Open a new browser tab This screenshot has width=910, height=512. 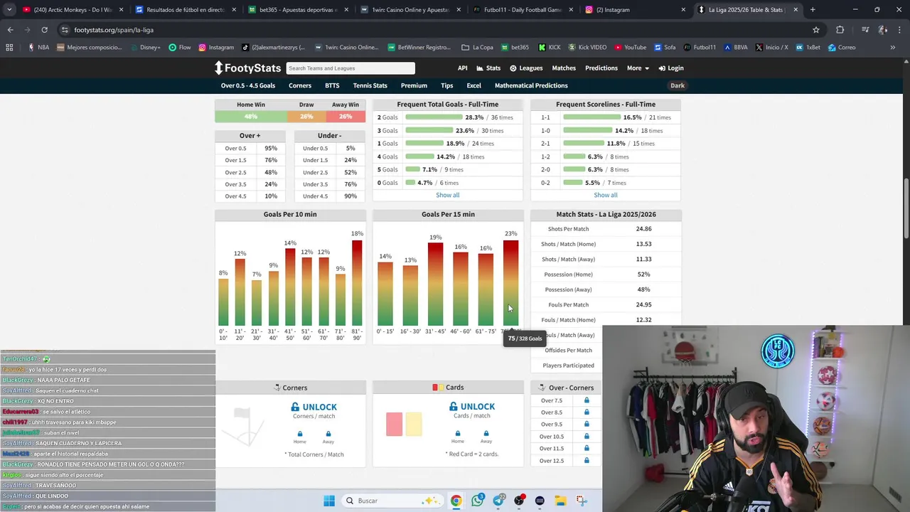(x=813, y=10)
